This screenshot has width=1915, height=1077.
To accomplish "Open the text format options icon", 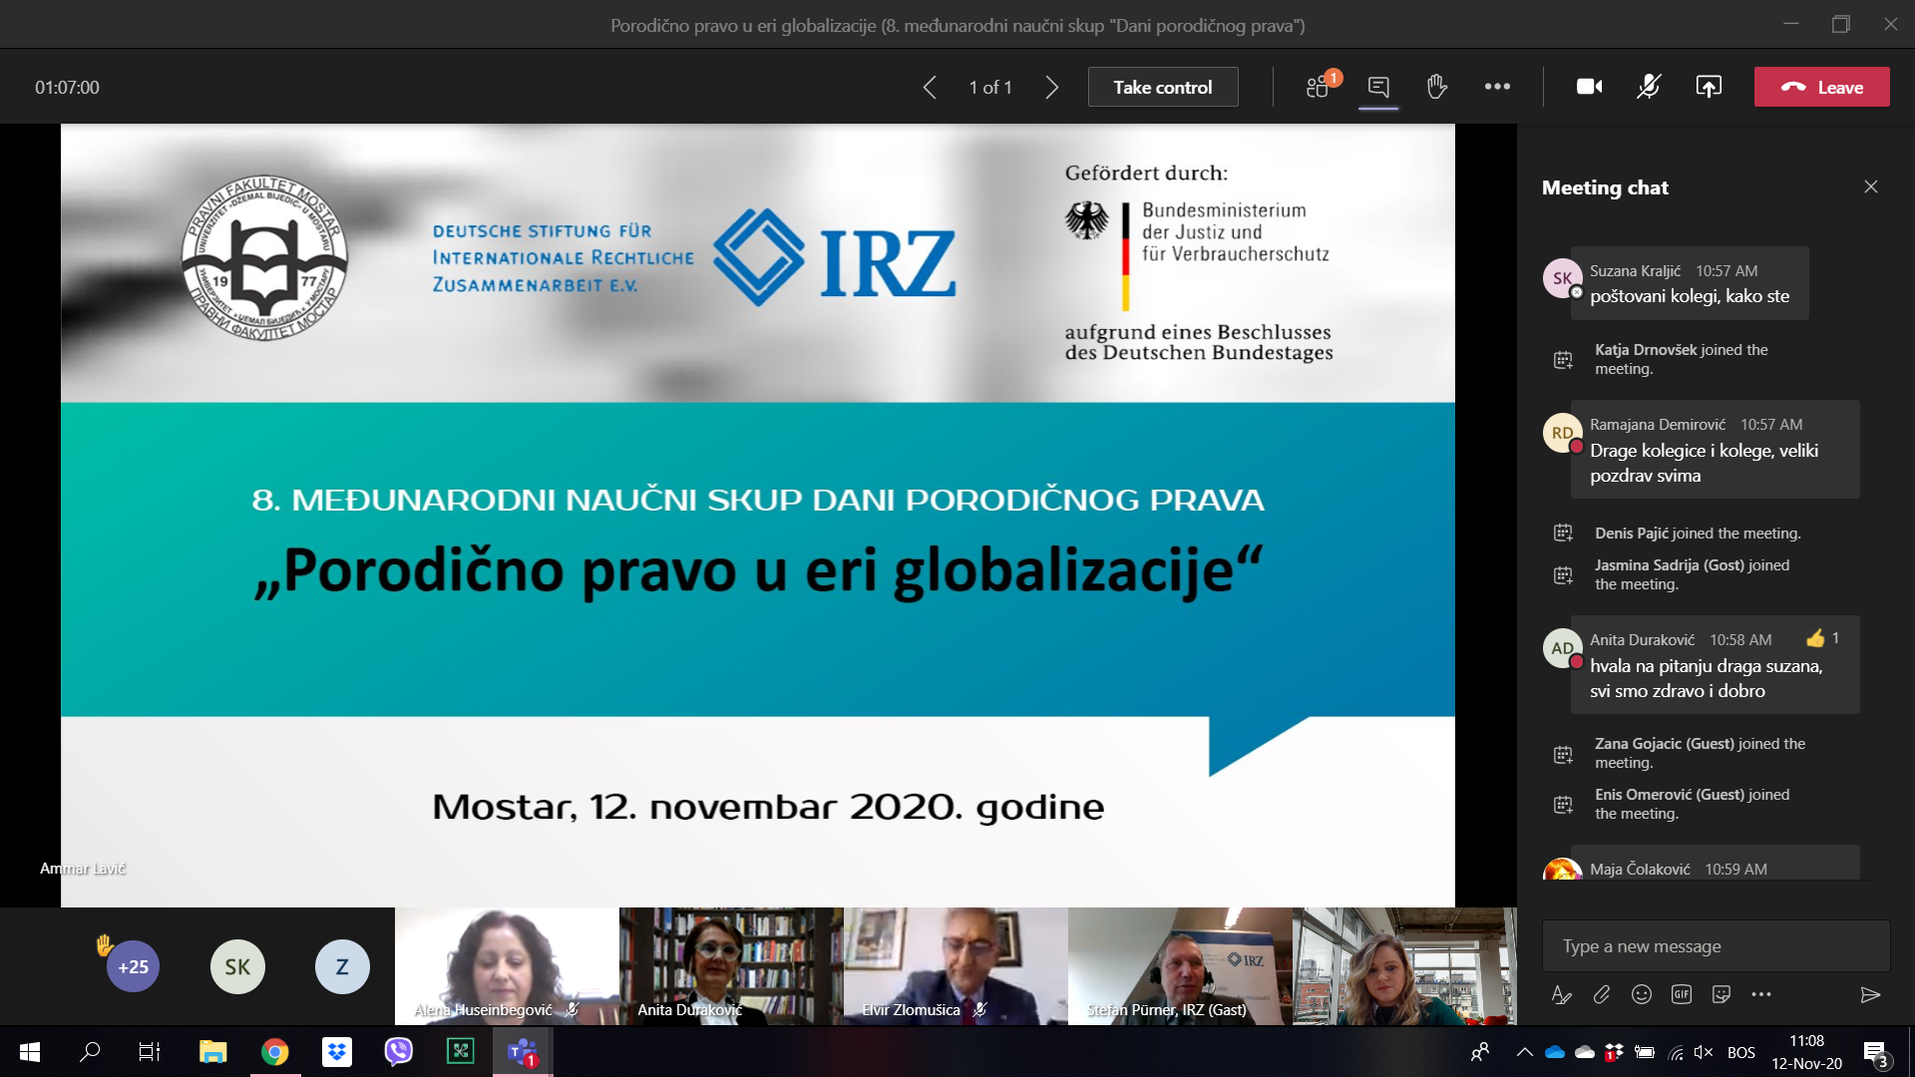I will 1561,994.
